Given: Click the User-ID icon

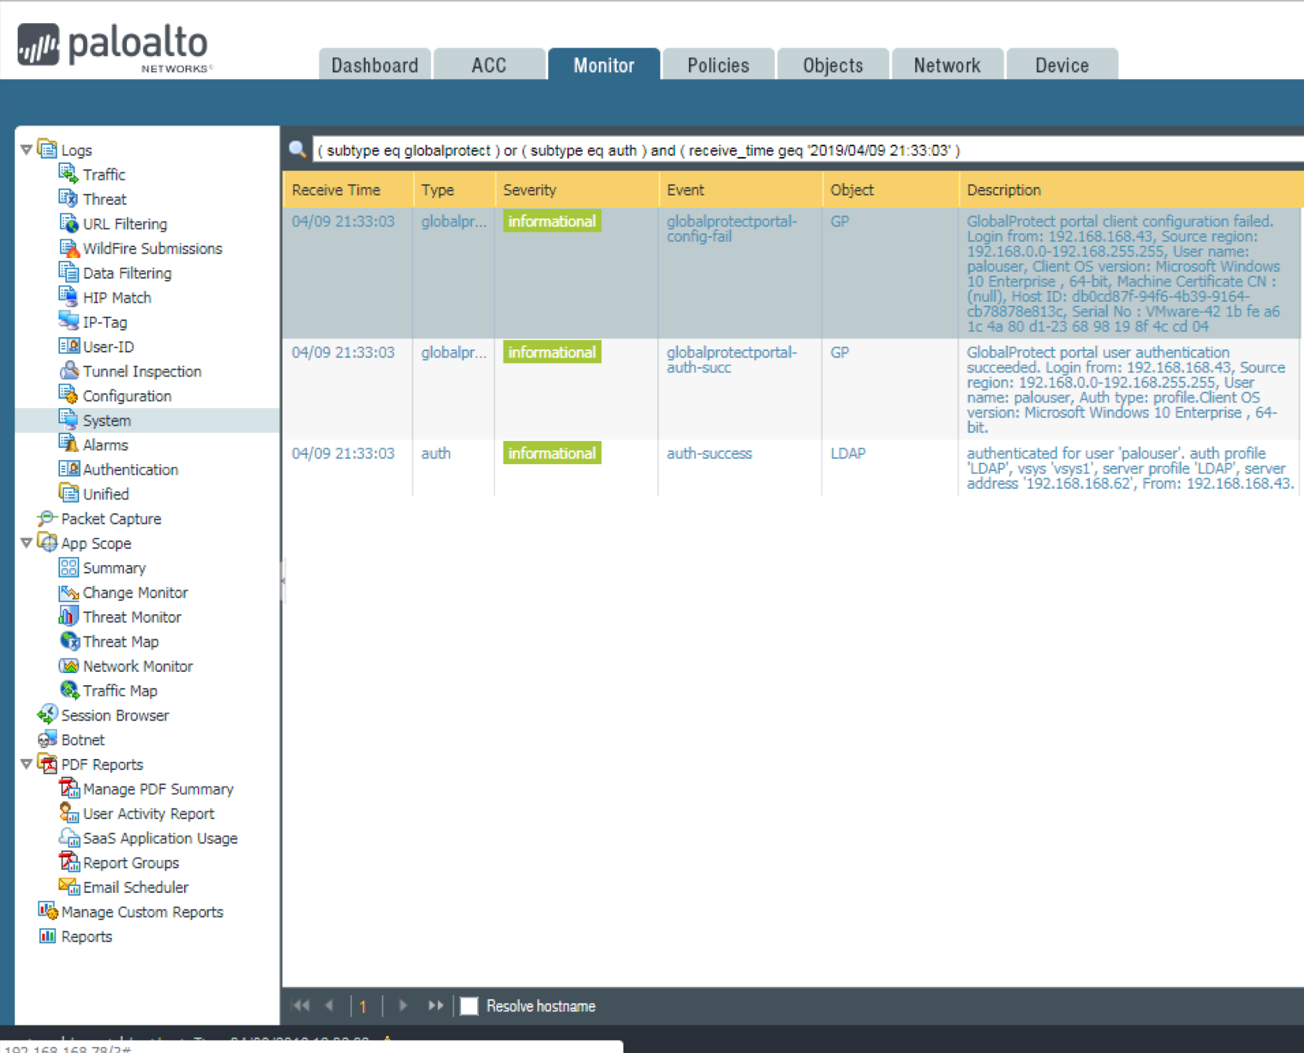Looking at the screenshot, I should click(69, 346).
